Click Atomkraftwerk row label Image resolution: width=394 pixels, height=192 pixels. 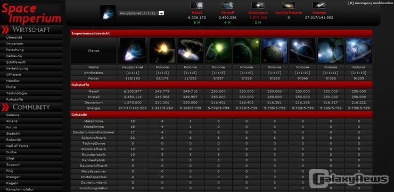(94, 149)
